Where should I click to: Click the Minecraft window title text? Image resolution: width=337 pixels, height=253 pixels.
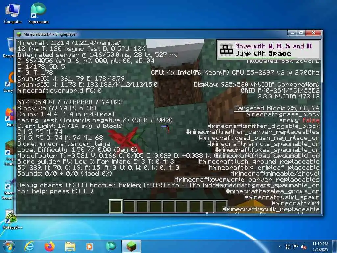[x=50, y=34]
